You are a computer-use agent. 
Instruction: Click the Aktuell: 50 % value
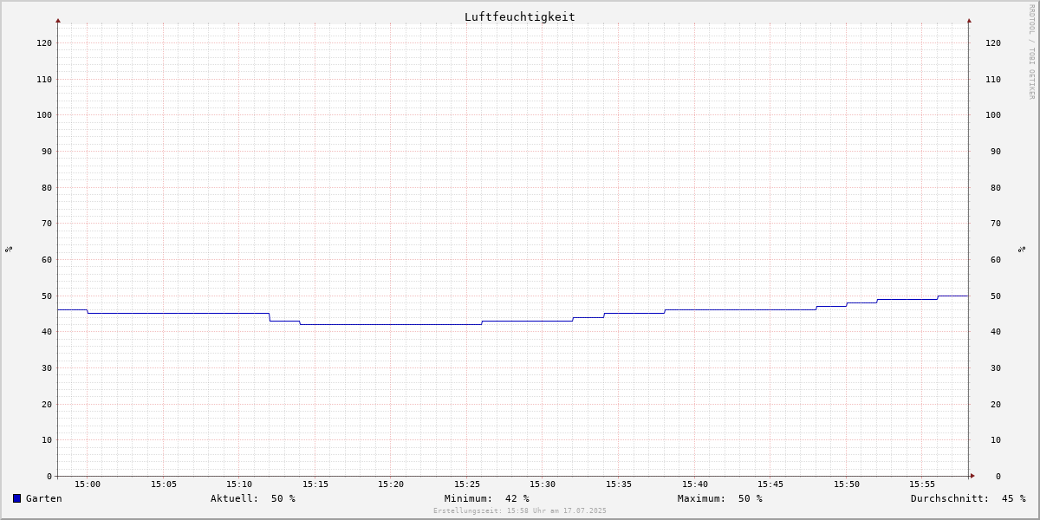(253, 498)
